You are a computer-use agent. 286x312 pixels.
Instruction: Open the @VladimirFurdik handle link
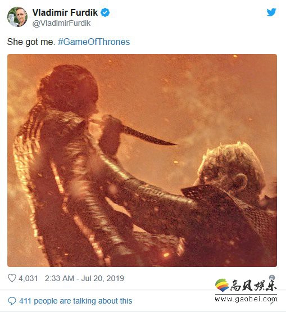pos(61,23)
